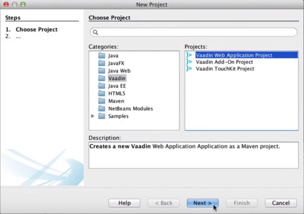Click the Vaadin Add-On Project icon
This screenshot has width=304, height=214.
(x=189, y=62)
